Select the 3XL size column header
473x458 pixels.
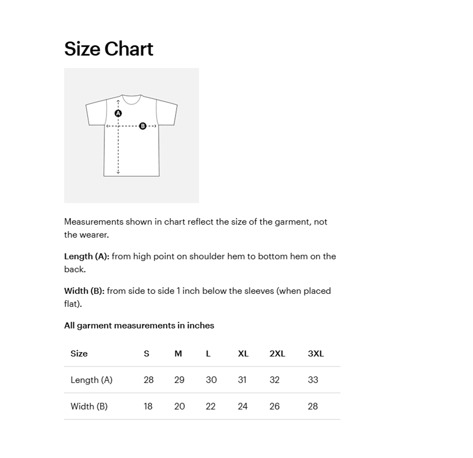pos(316,353)
